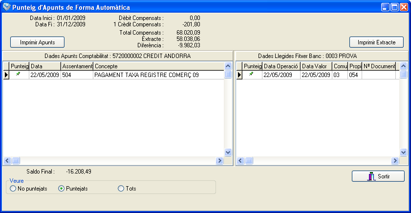Click the Data Operació column header
The height and width of the screenshot is (213, 411).
point(281,66)
